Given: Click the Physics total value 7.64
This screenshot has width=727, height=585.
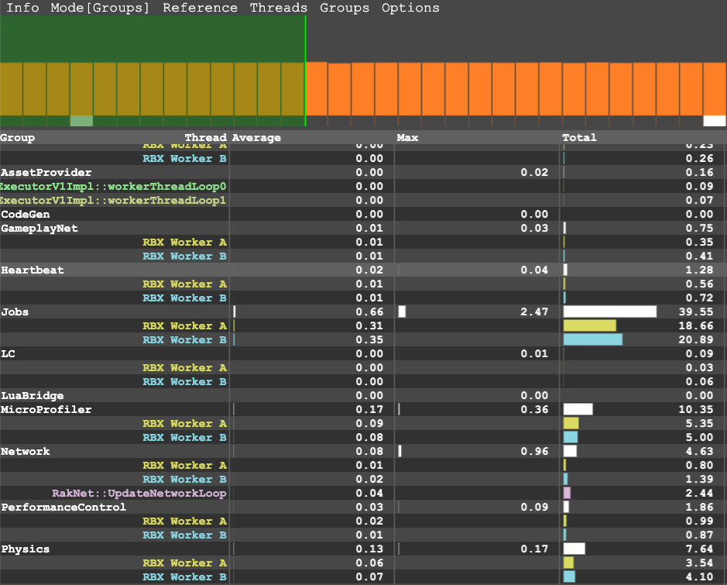Looking at the screenshot, I should click(x=700, y=549).
